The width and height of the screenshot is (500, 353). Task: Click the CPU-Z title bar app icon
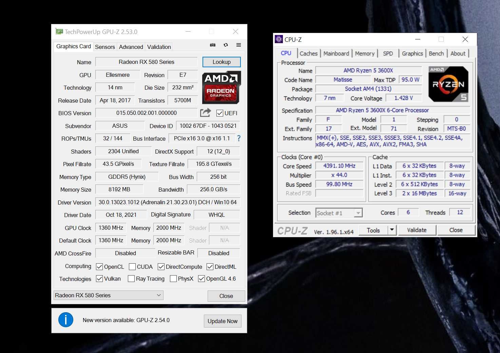click(x=279, y=39)
